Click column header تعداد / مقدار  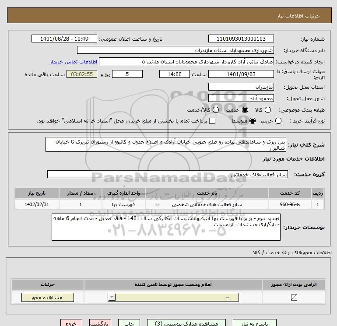pos(81,193)
